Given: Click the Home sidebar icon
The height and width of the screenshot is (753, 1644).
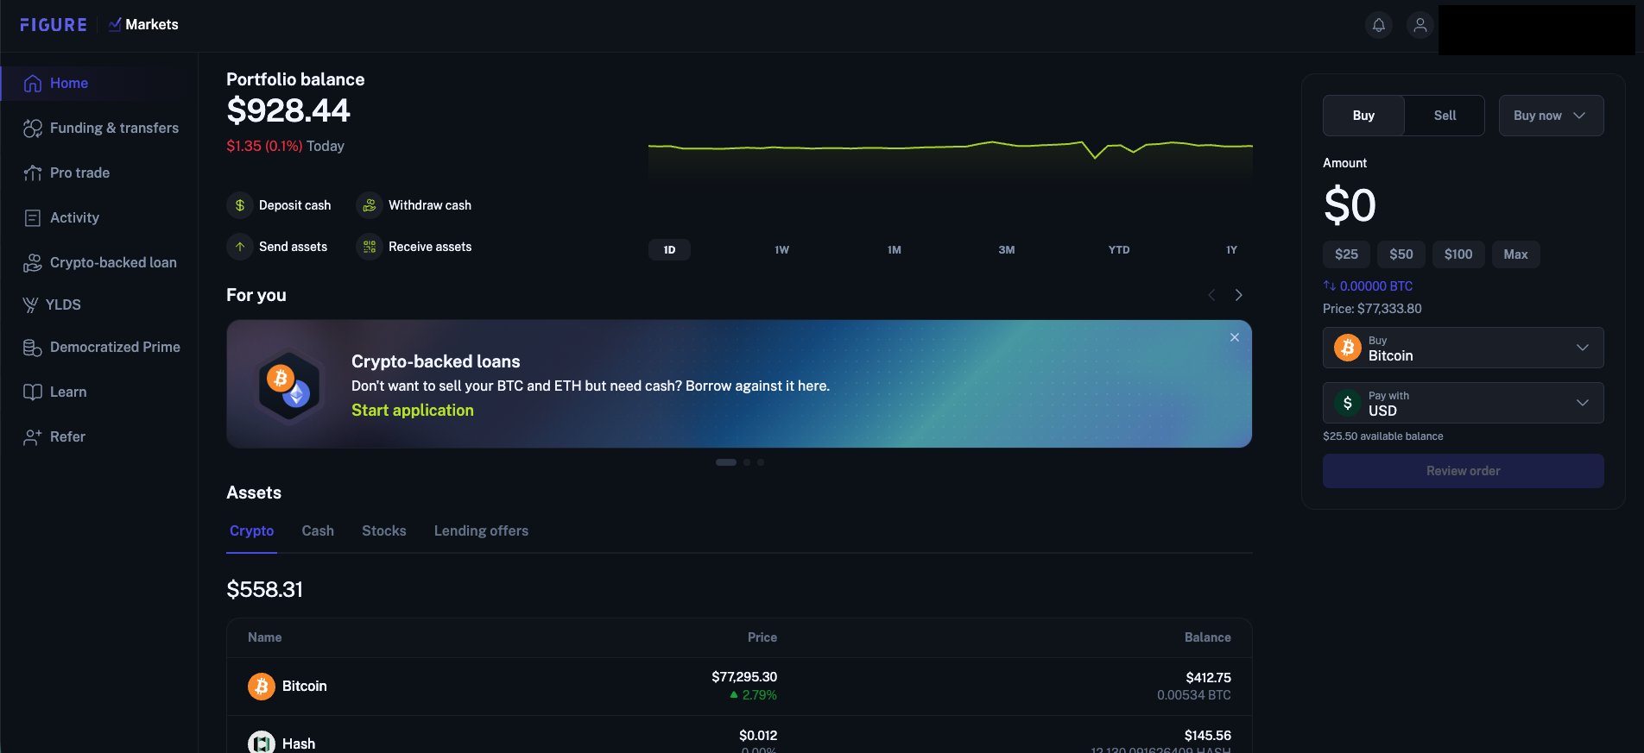Looking at the screenshot, I should (33, 83).
